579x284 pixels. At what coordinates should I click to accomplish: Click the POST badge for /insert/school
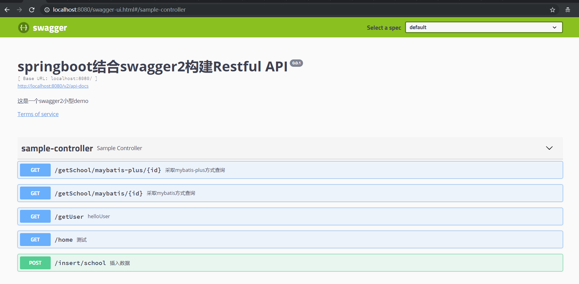click(x=35, y=263)
